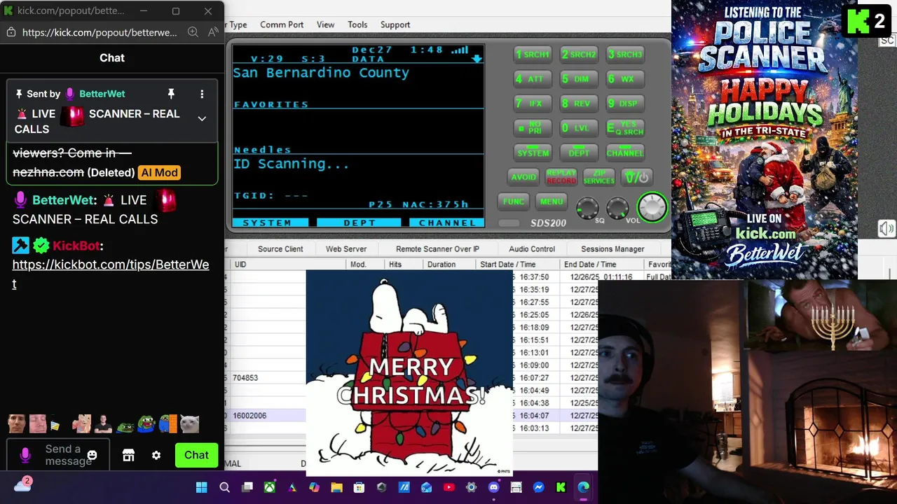The width and height of the screenshot is (897, 504).
Task: Select the CHANNEL softkey on the display
Action: 446,223
